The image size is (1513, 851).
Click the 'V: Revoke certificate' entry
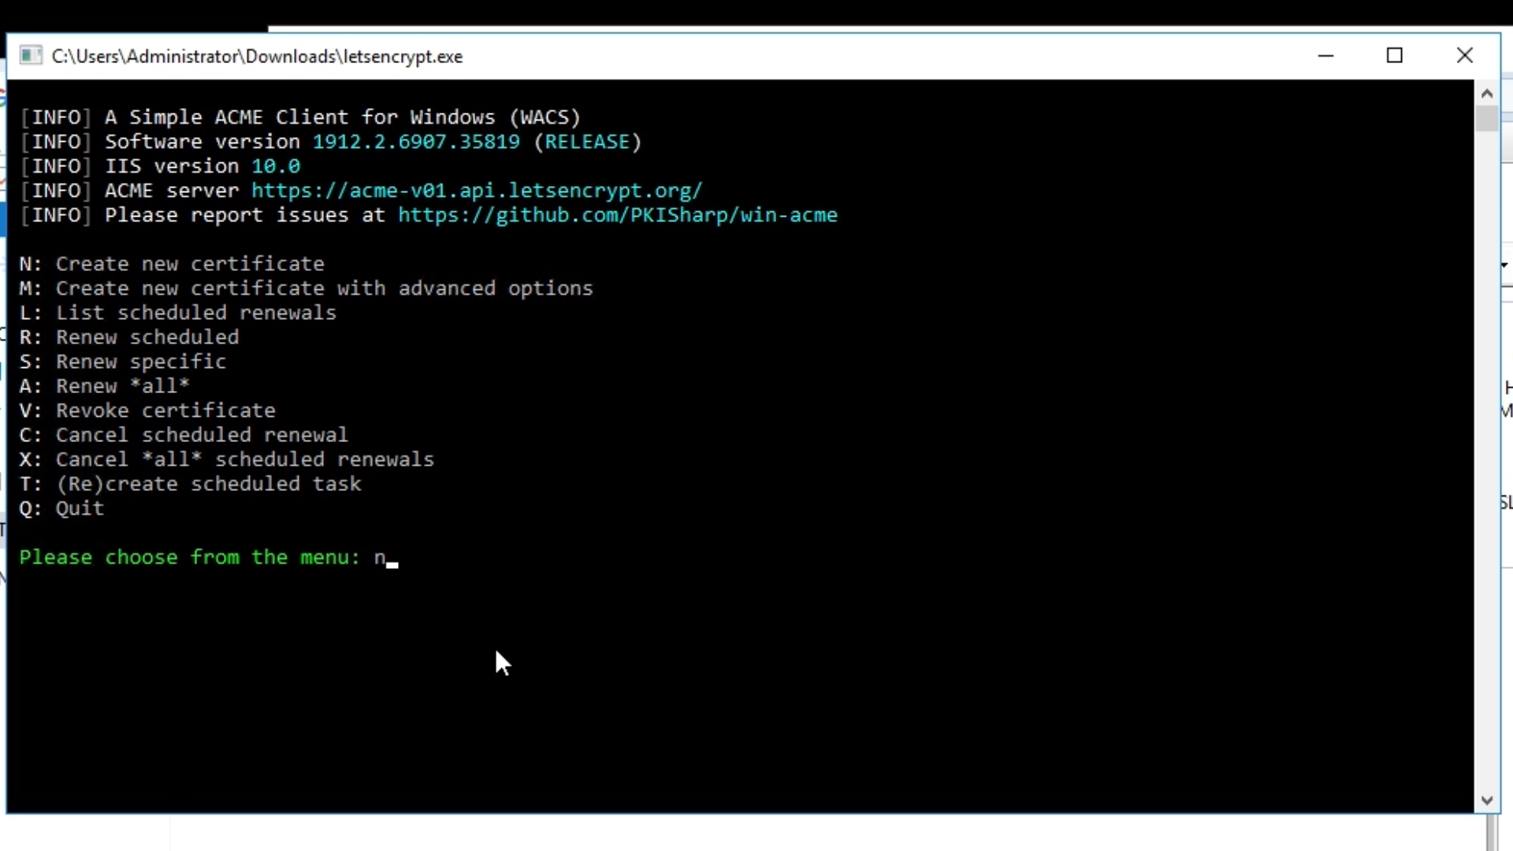pyautogui.click(x=147, y=411)
